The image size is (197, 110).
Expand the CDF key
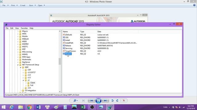pos(23,70)
